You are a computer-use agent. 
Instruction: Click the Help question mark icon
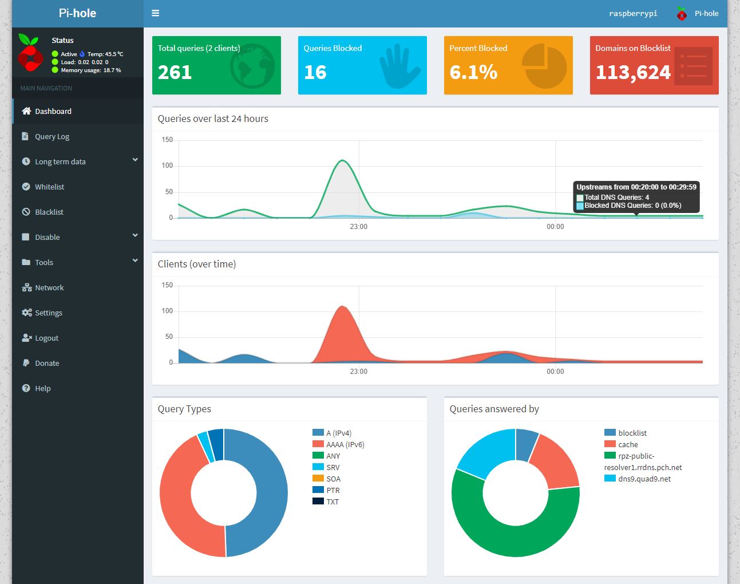click(x=26, y=388)
